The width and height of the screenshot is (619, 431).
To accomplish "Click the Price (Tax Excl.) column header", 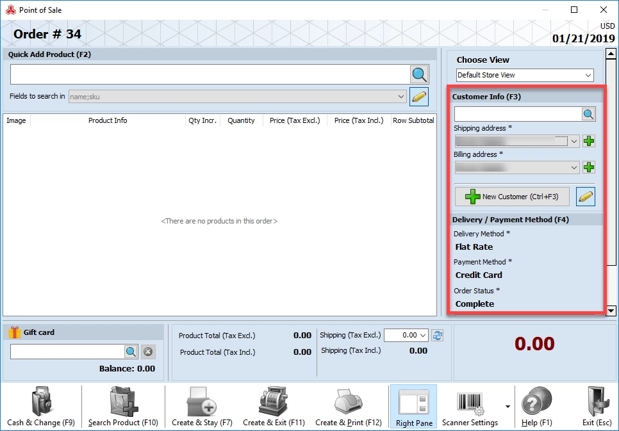I will [295, 120].
